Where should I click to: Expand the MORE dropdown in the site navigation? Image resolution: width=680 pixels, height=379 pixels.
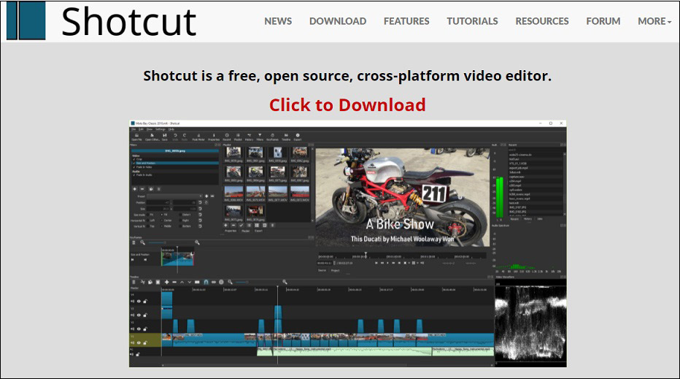tap(654, 21)
